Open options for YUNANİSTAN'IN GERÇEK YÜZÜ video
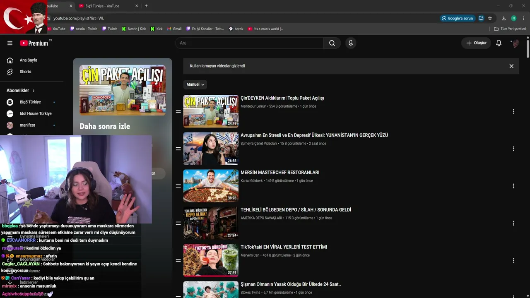 (513, 149)
